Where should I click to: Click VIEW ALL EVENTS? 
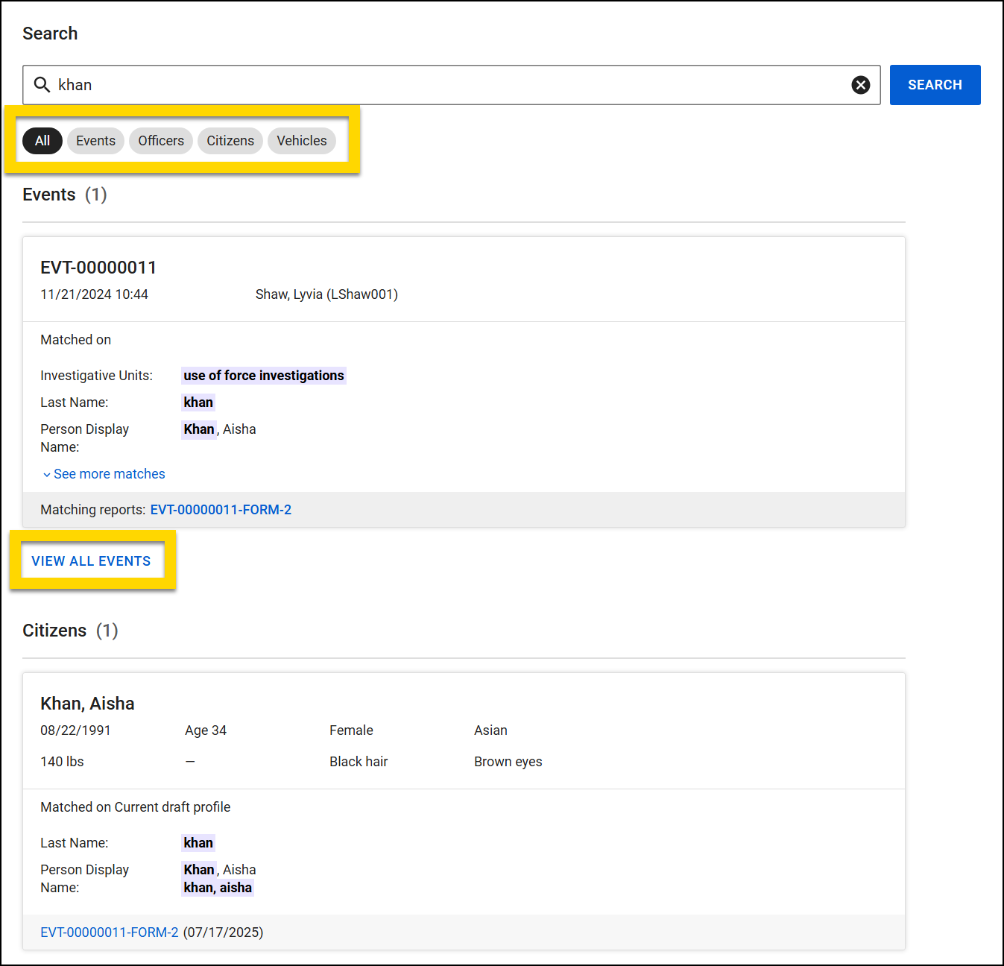pos(91,561)
